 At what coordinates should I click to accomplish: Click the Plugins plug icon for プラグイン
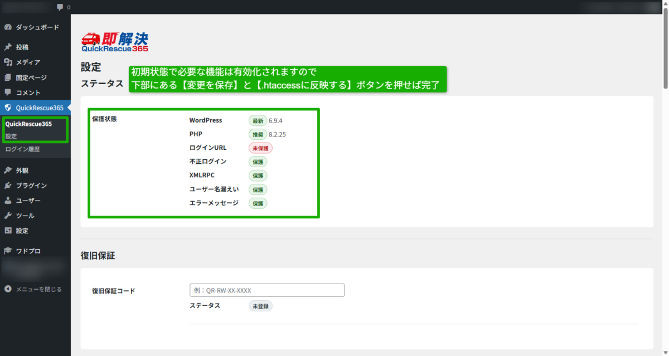coord(8,186)
